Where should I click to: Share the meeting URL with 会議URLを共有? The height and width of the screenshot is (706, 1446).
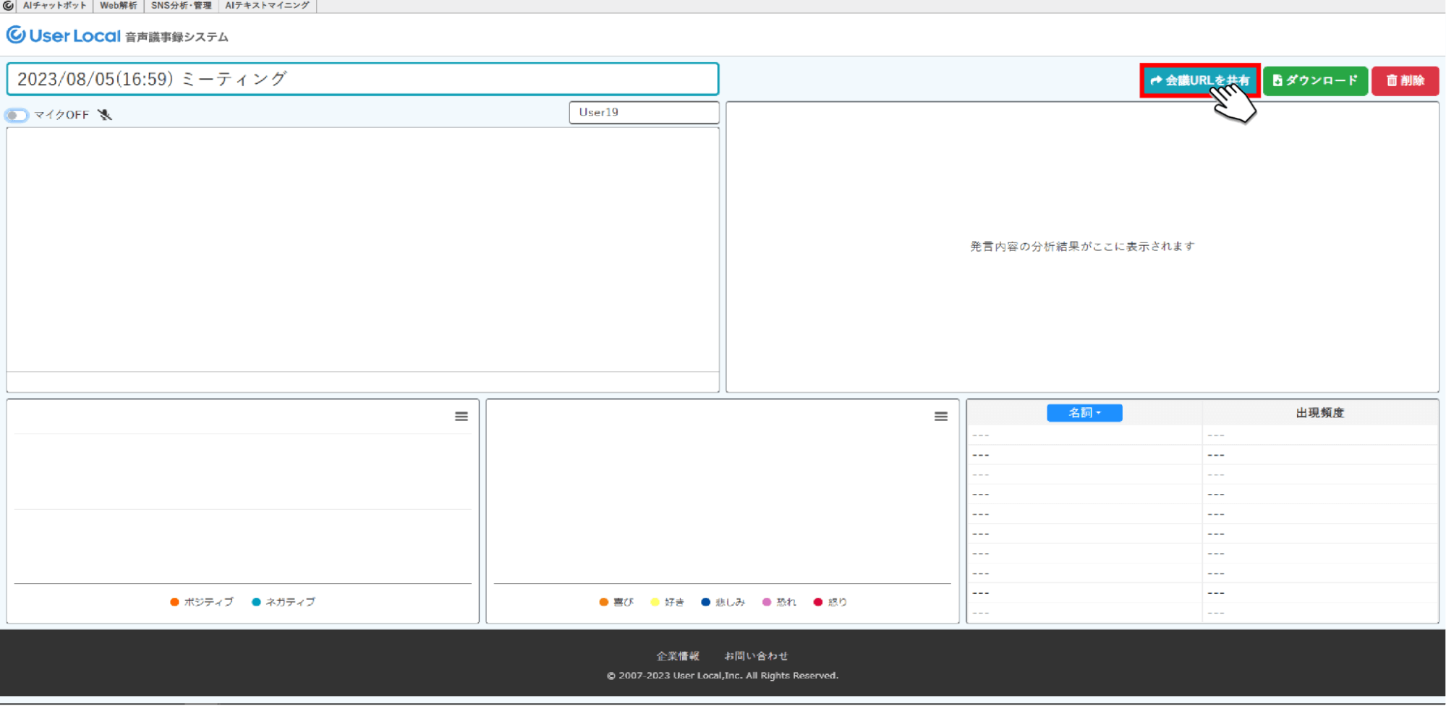[x=1200, y=80]
